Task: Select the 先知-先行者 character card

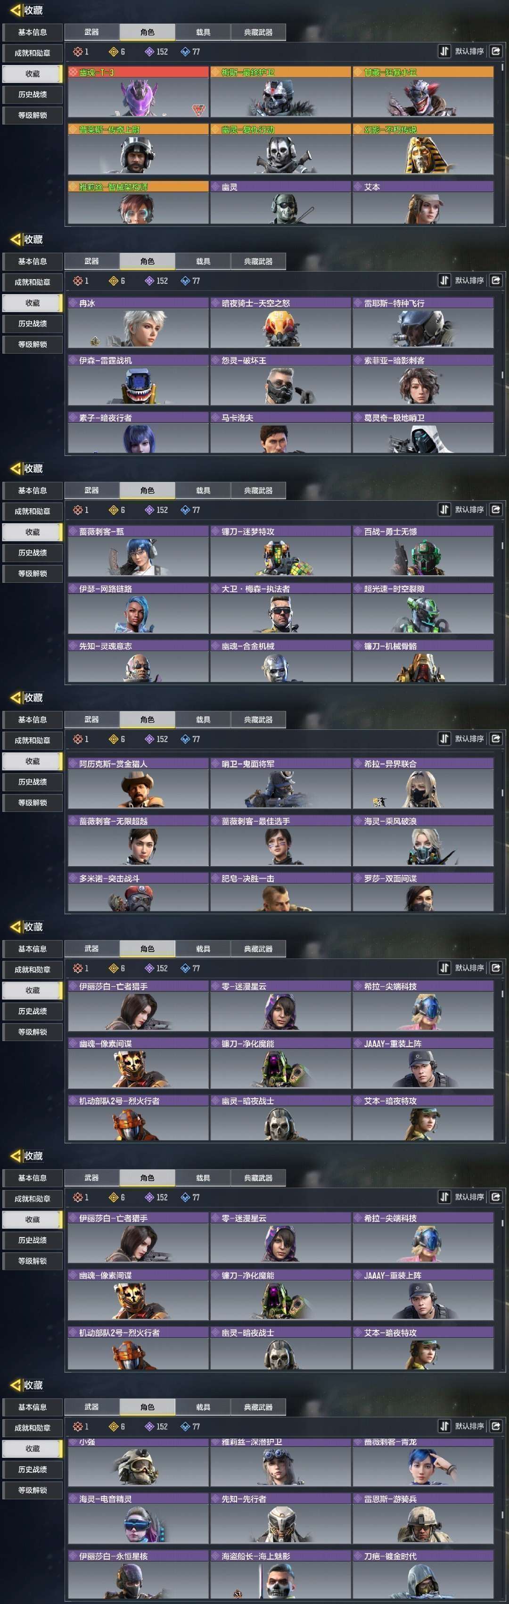Action: point(280,1518)
